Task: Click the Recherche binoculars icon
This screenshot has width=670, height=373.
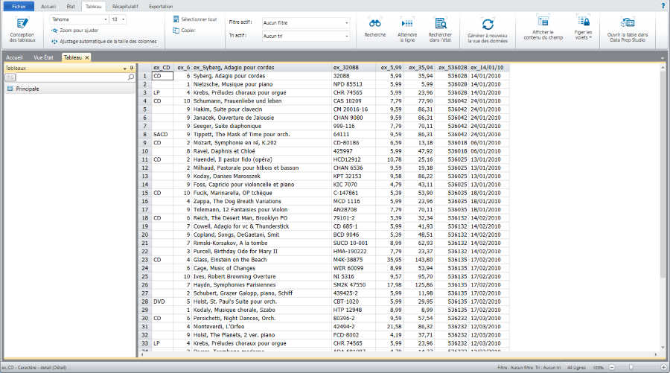Action: pos(375,23)
